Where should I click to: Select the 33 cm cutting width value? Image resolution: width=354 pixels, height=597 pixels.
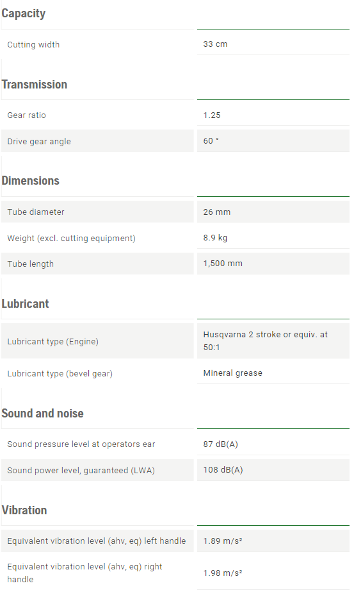(x=215, y=44)
